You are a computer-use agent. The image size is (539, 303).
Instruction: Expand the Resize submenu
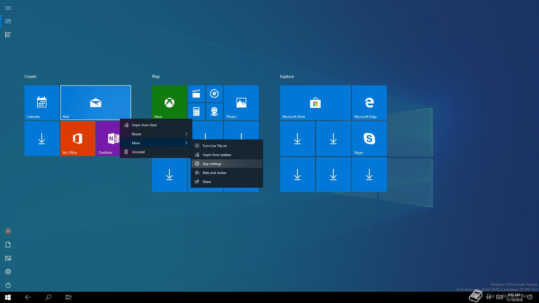tap(156, 134)
